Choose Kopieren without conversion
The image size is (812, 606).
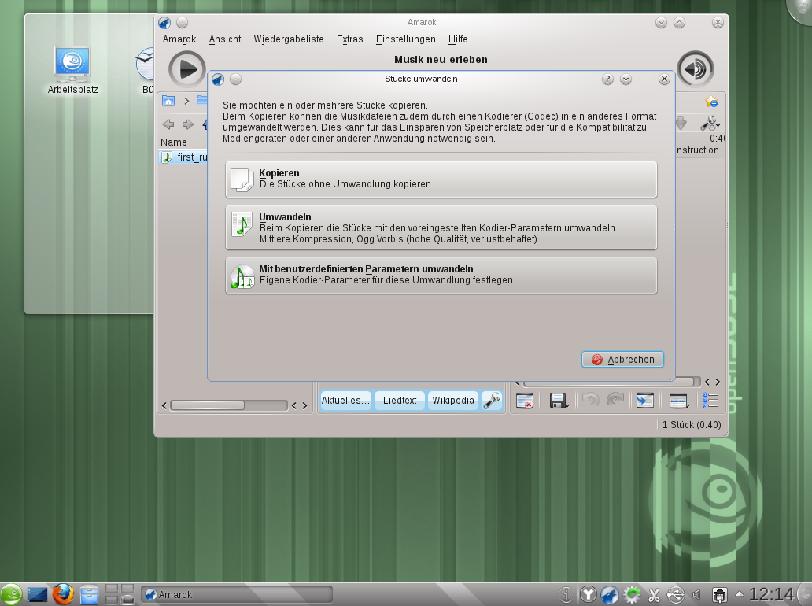tap(441, 179)
